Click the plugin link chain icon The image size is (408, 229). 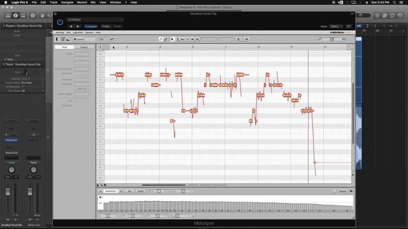click(349, 26)
